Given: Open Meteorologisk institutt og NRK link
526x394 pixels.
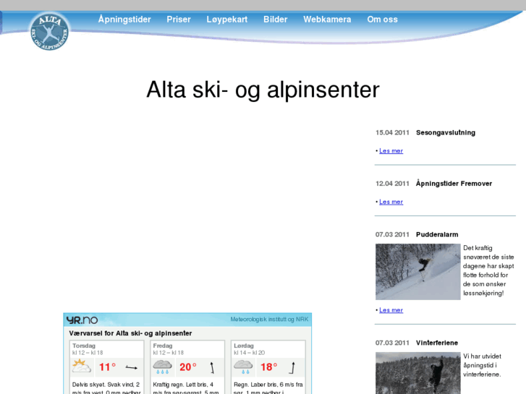Looking at the screenshot, I should pyautogui.click(x=269, y=320).
